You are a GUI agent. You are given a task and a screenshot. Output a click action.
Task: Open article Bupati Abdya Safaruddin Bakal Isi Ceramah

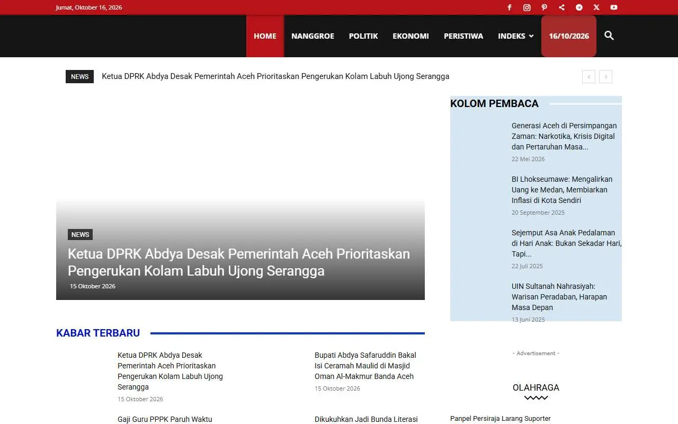pyautogui.click(x=365, y=366)
